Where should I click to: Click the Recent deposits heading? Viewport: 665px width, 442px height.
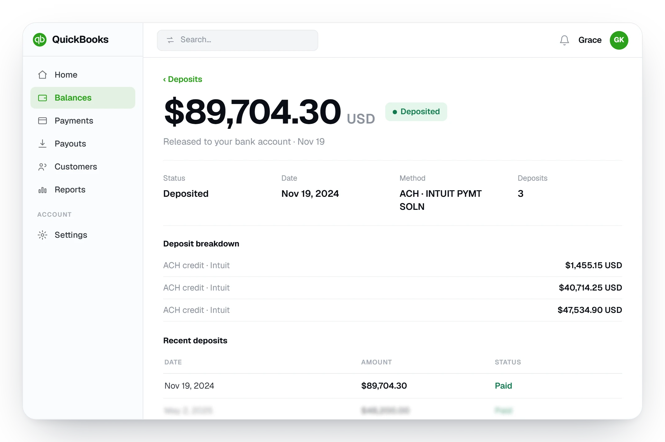pyautogui.click(x=195, y=341)
